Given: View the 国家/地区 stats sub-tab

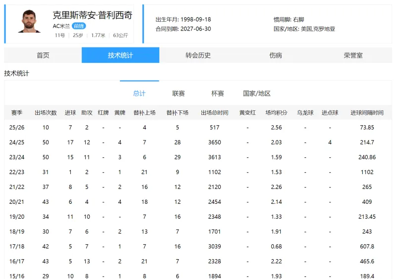Looking at the screenshot, I should [x=257, y=93].
